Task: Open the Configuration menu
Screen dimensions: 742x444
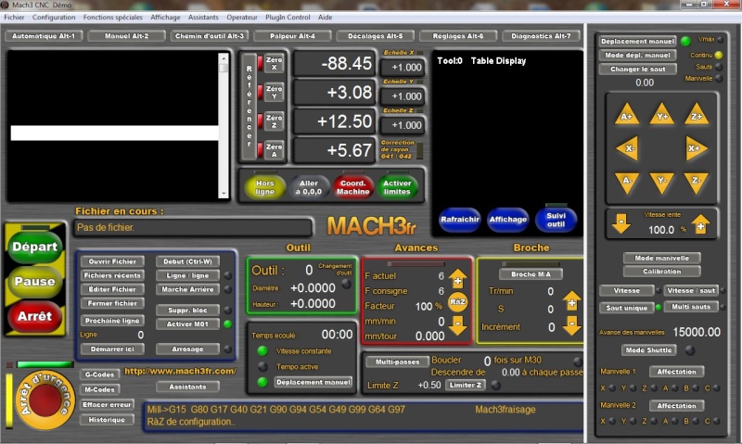Action: pos(54,17)
